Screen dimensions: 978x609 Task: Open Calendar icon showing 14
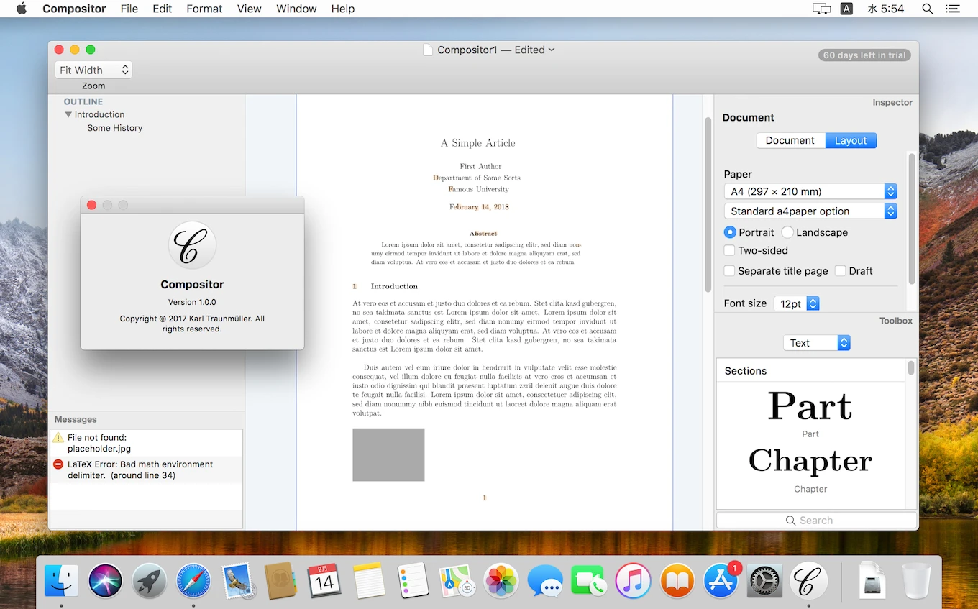[x=324, y=580]
